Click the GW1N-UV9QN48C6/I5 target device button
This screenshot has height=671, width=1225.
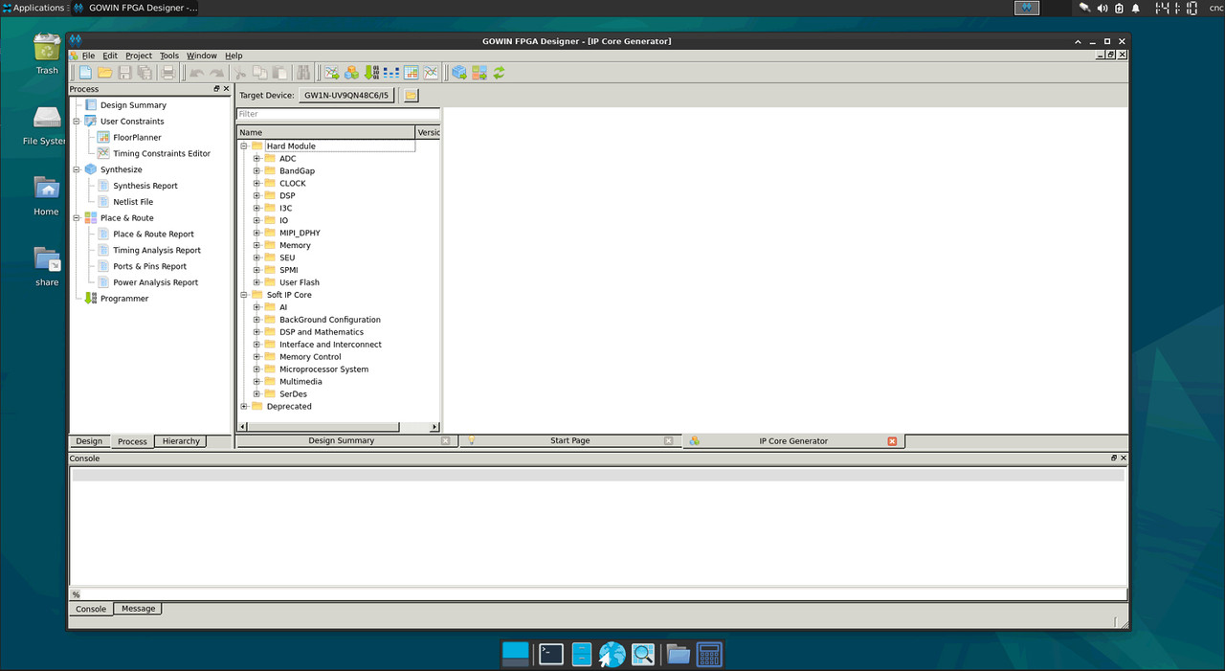[346, 96]
